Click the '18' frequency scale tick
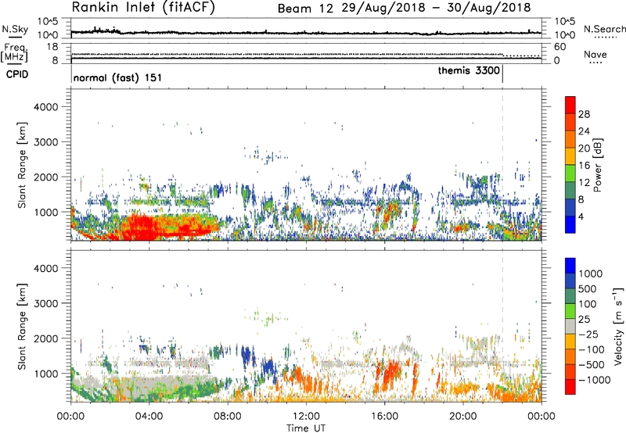Image resolution: width=626 pixels, height=433 pixels. tap(52, 47)
